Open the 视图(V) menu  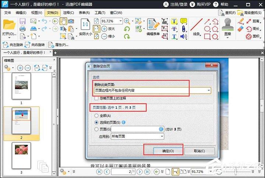click(37, 13)
